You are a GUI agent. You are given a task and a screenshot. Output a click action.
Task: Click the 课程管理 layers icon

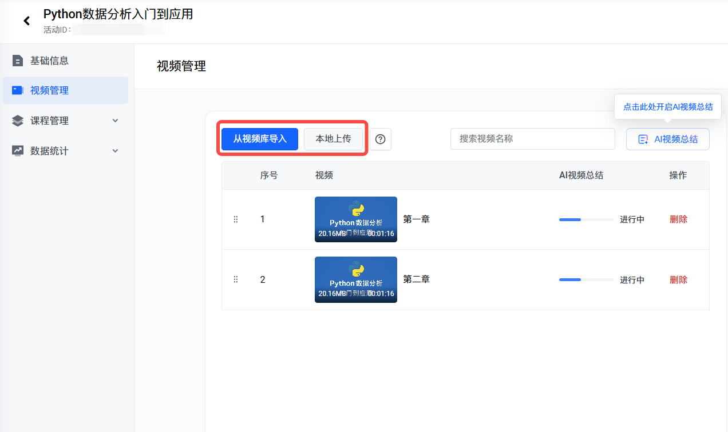click(18, 121)
